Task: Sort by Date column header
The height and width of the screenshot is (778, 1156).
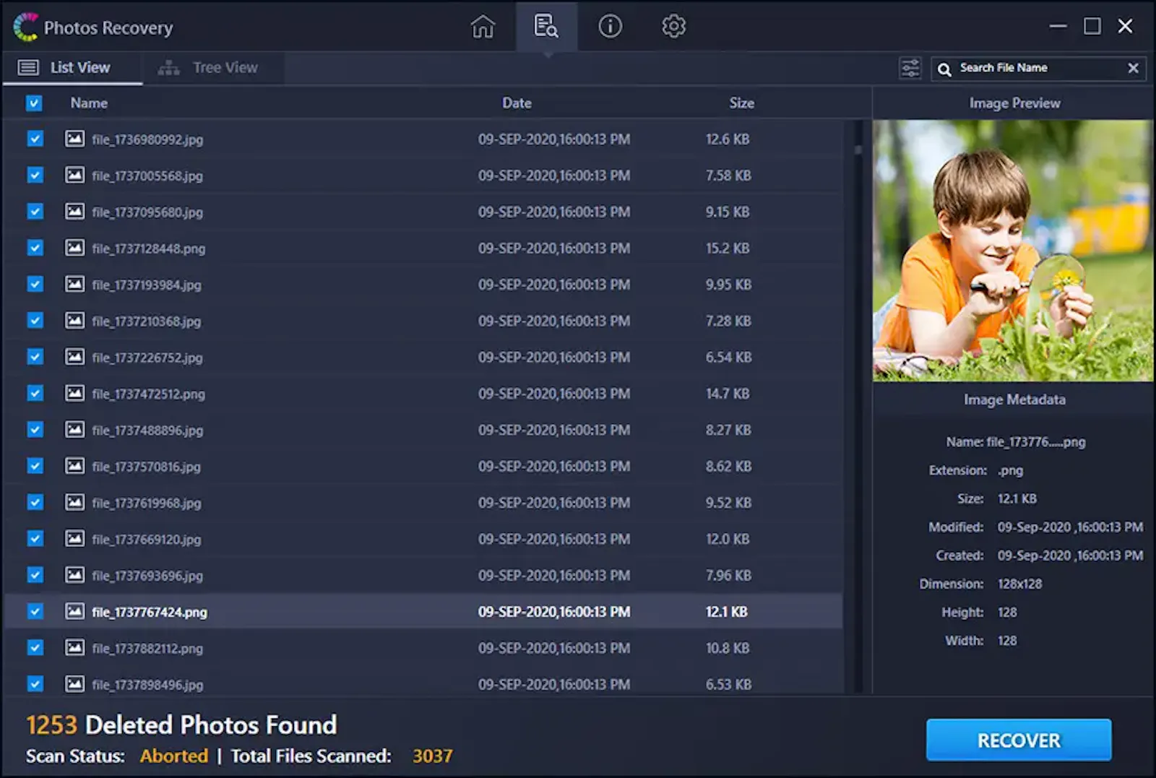Action: click(517, 103)
